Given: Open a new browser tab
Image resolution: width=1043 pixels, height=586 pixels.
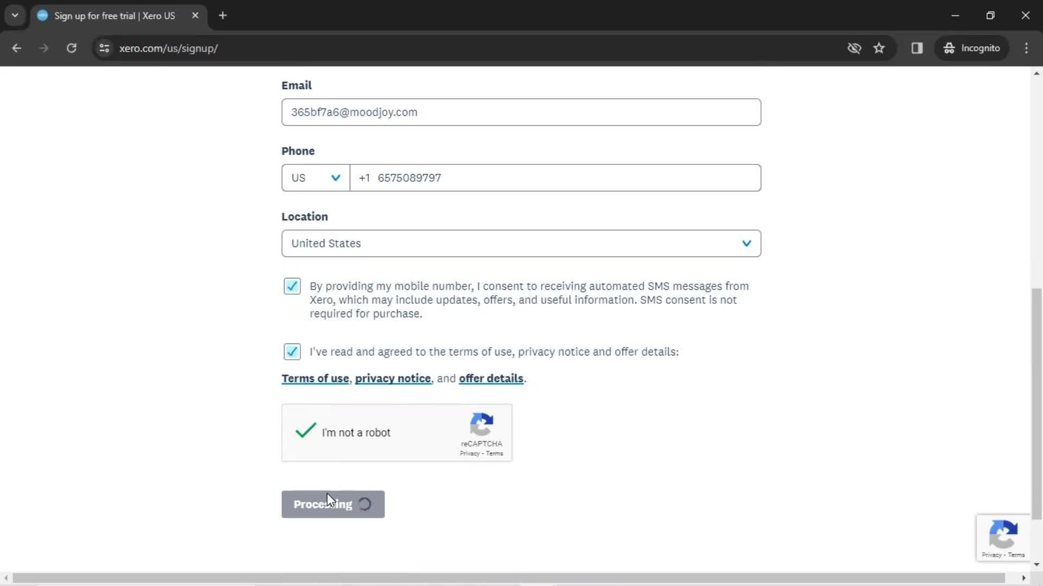Looking at the screenshot, I should tap(223, 16).
